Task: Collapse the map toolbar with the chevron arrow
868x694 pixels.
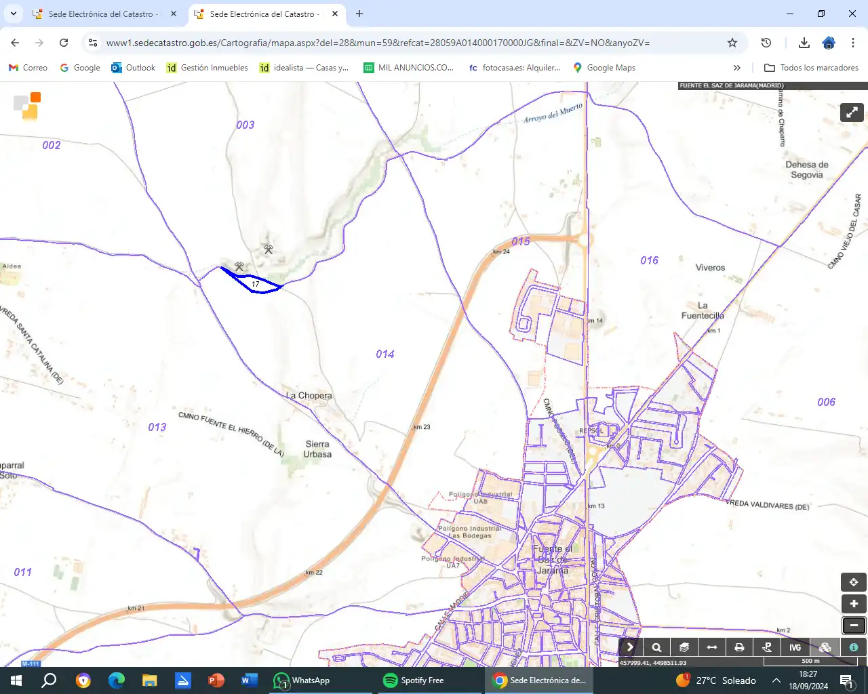Action: tap(630, 647)
